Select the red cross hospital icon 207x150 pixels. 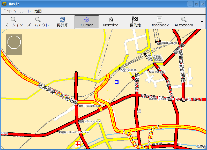point(77,144)
